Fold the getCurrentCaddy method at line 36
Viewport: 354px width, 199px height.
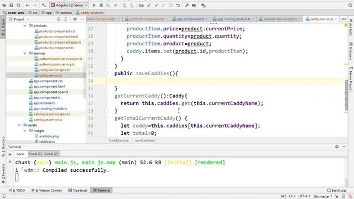(x=106, y=96)
